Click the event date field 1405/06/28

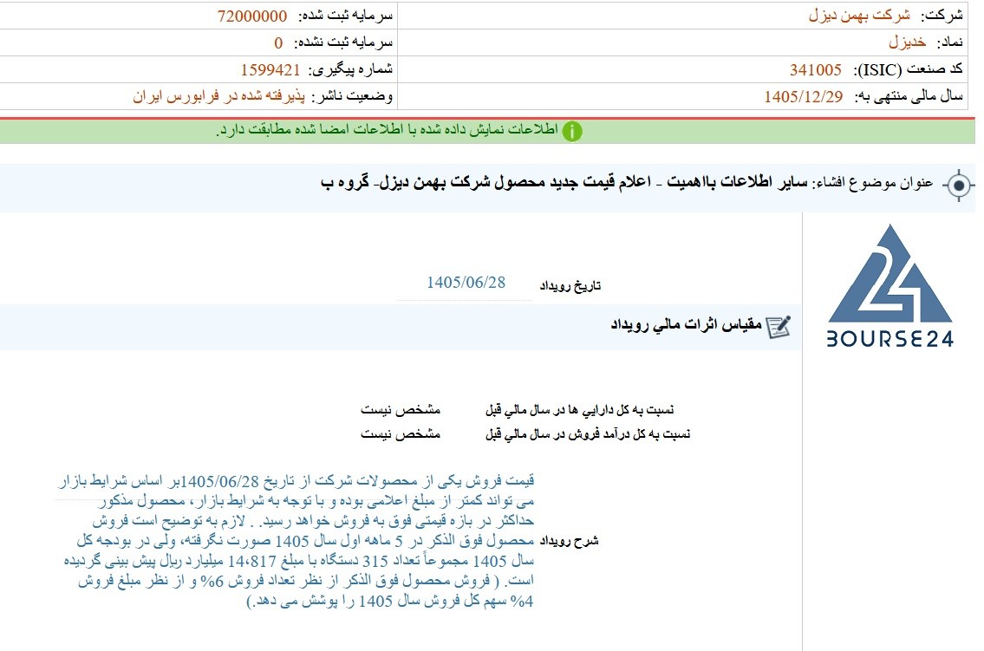coord(466,283)
